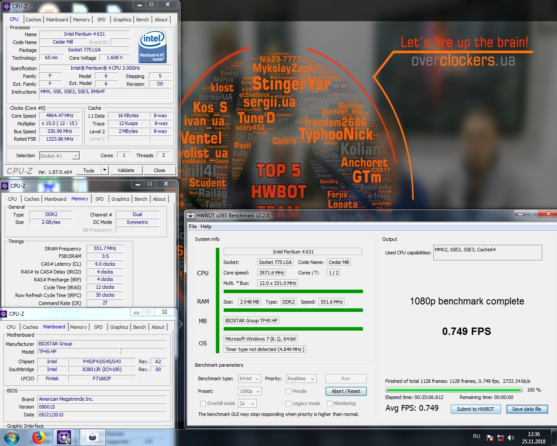557x446 pixels.
Task: Click the green benchmark progress bar at 100%
Action: coord(454,390)
